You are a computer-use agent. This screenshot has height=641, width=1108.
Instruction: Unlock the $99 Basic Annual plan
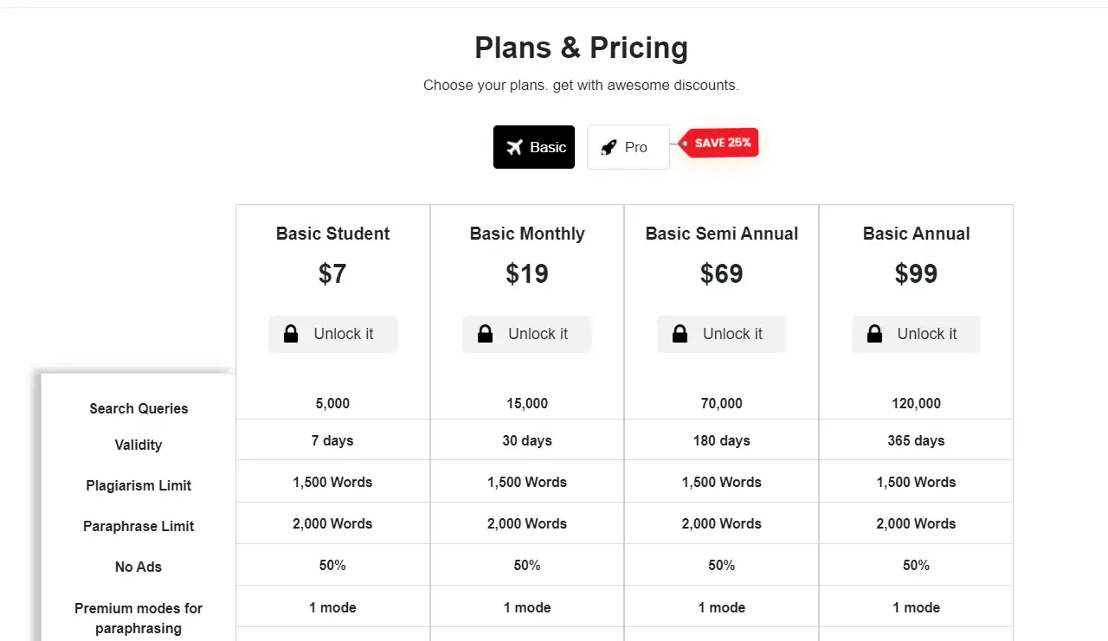917,334
